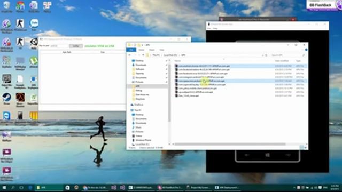Refresh the Explorer address bar
Screen dimensions: 342x192
click(266, 55)
